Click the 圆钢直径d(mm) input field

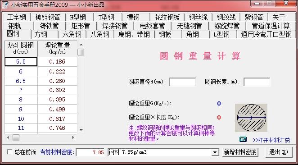point(182,82)
